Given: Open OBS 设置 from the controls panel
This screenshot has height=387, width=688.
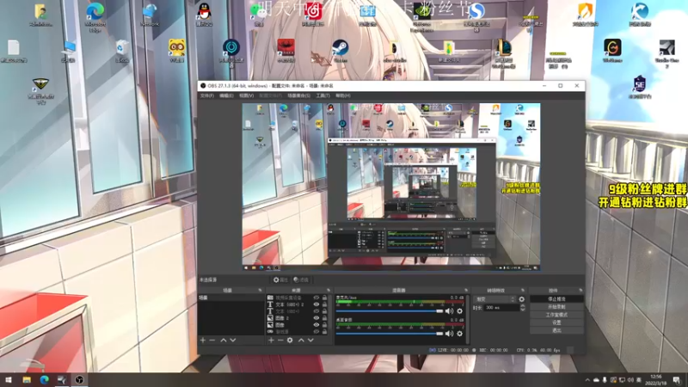Looking at the screenshot, I should pos(556,322).
